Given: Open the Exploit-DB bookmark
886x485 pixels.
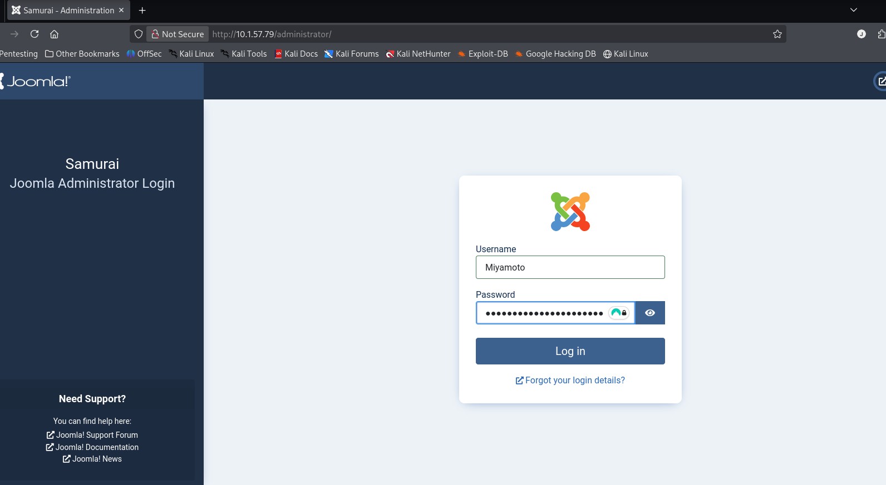Looking at the screenshot, I should (x=483, y=54).
